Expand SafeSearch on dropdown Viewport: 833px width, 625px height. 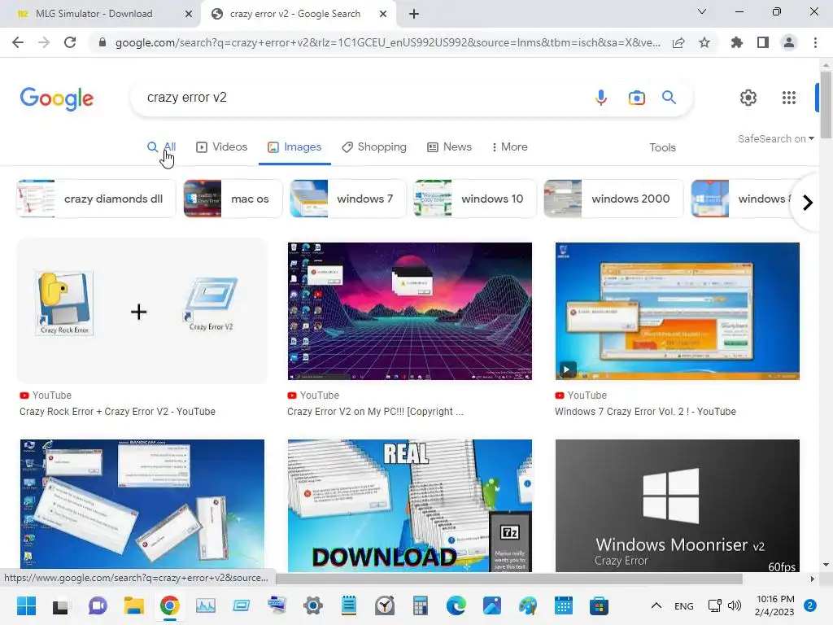click(775, 138)
